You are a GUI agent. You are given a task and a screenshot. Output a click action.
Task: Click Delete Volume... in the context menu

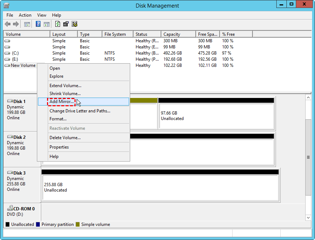tap(65, 138)
